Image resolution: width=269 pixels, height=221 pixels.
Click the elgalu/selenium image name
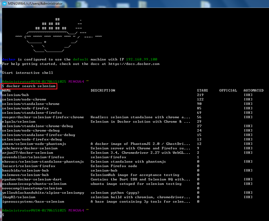(19, 122)
